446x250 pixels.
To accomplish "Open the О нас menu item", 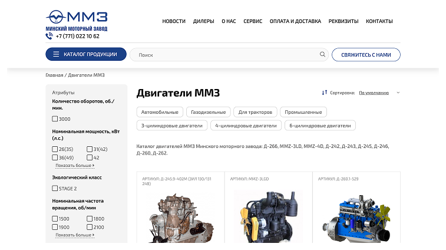I will (229, 21).
